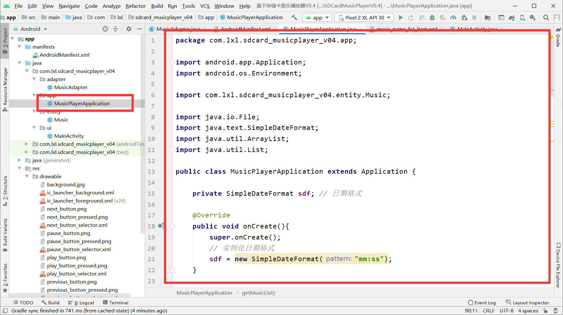Image resolution: width=563 pixels, height=315 pixels.
Task: Open Project panel settings gear
Action: click(129, 29)
